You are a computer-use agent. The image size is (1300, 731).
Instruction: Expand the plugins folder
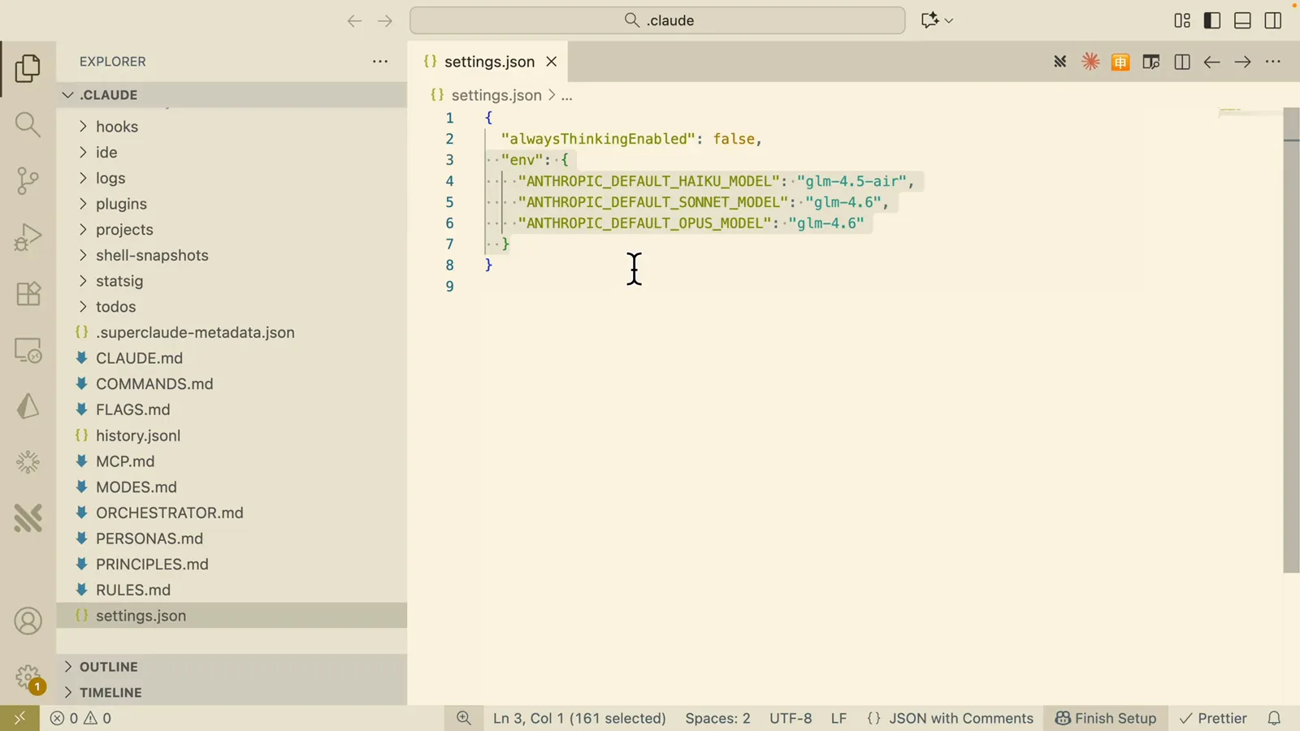232,204
